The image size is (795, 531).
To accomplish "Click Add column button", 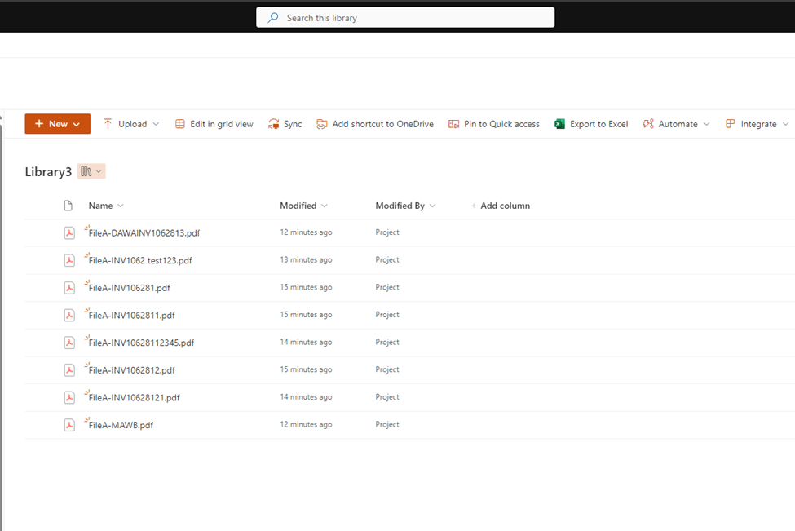I will 501,206.
